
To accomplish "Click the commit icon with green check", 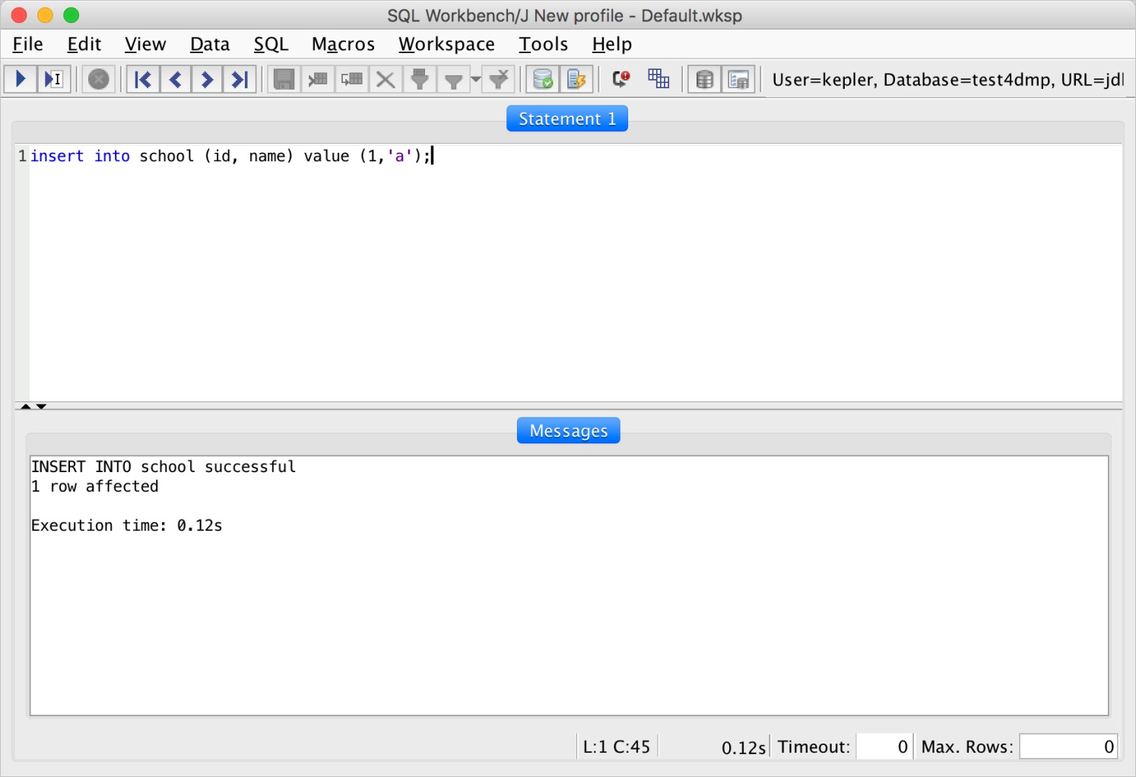I will pyautogui.click(x=543, y=79).
